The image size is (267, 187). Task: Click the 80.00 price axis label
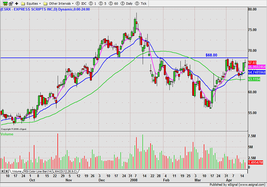click(252, 9)
